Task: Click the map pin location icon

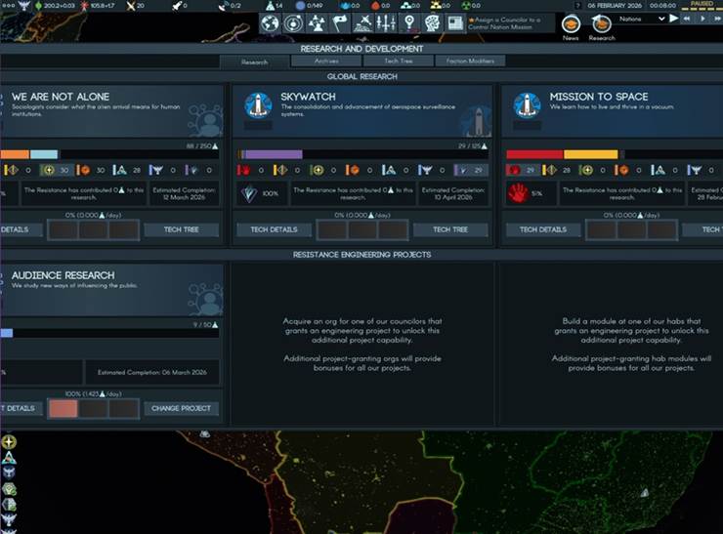Action: point(408,22)
